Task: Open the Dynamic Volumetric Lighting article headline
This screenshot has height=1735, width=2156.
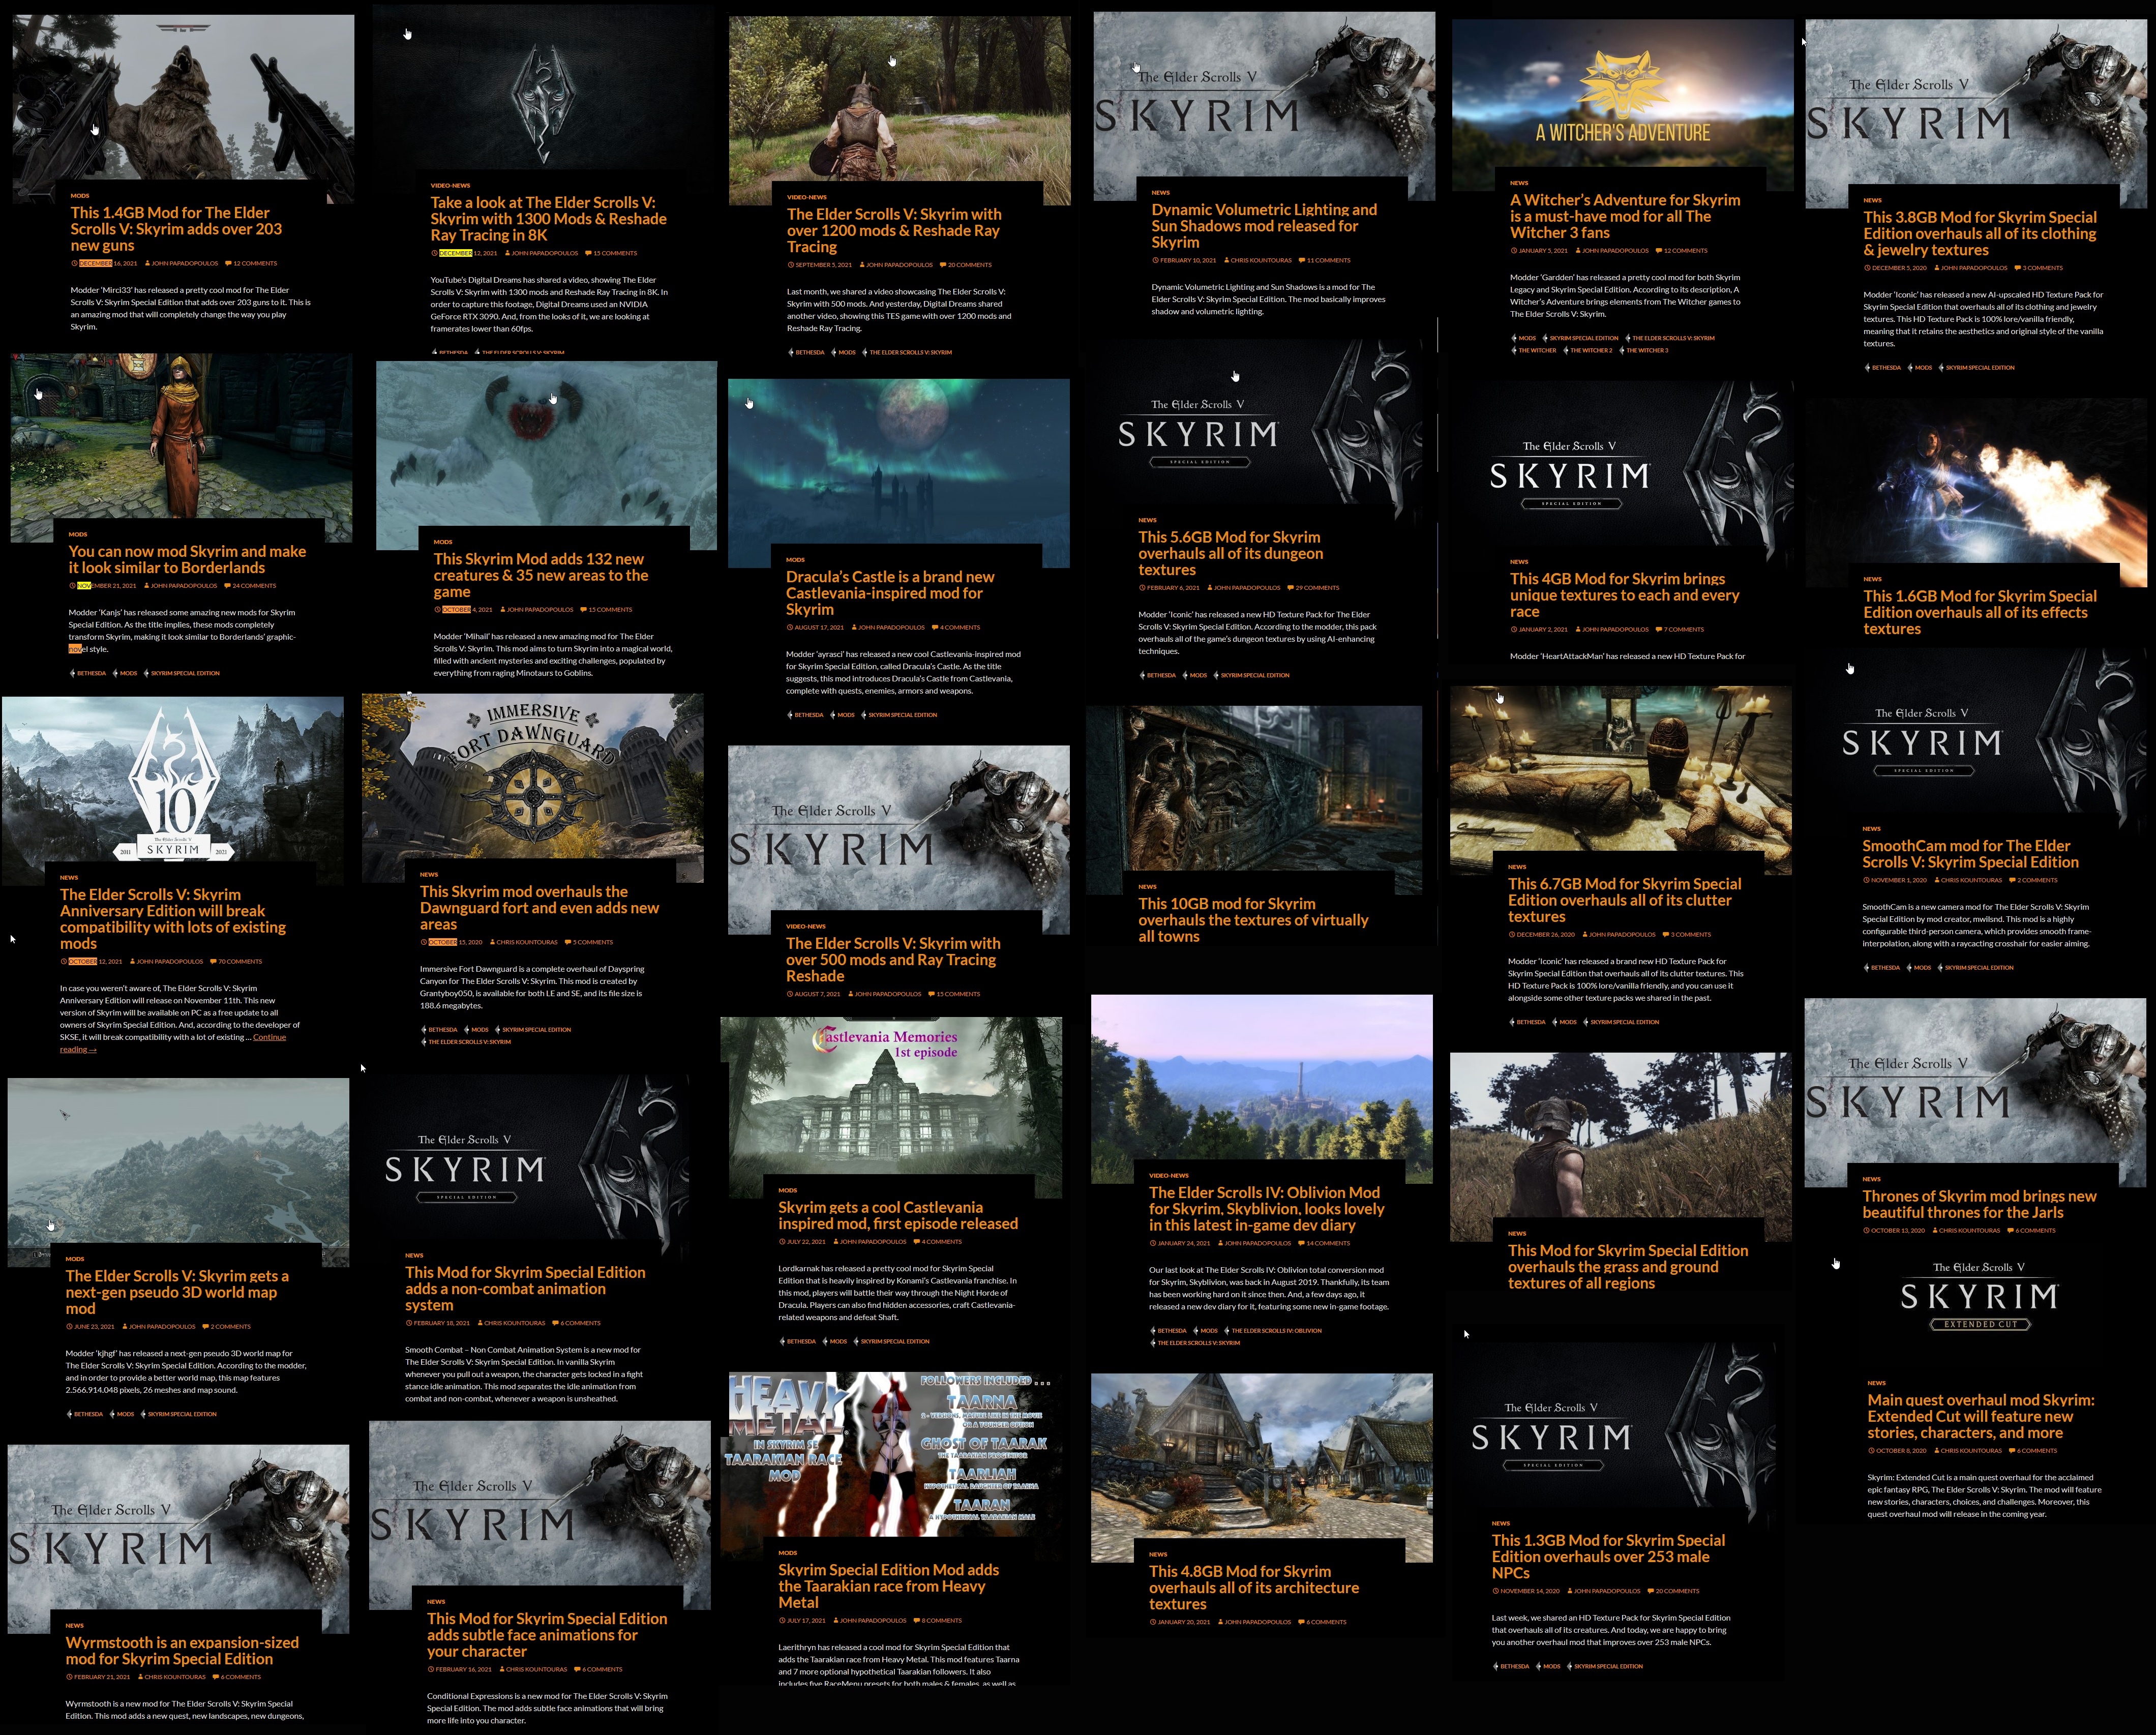Action: tap(1263, 226)
